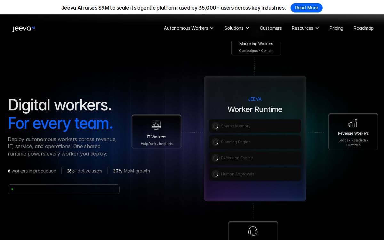
Task: Click the Revenue Workers bar chart icon
Action: click(x=352, y=123)
